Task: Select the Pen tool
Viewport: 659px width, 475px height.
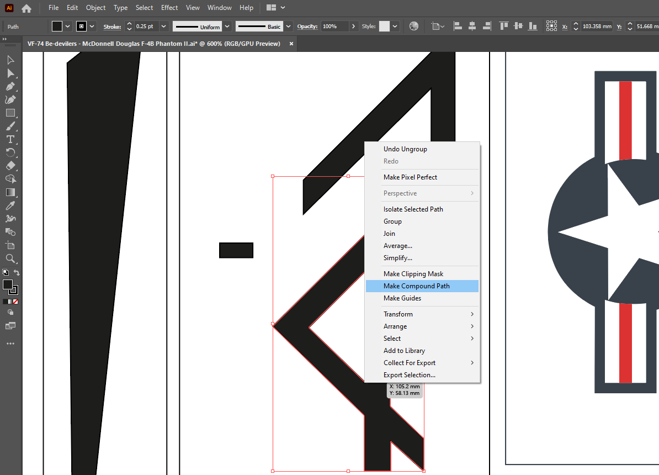Action: click(x=10, y=87)
